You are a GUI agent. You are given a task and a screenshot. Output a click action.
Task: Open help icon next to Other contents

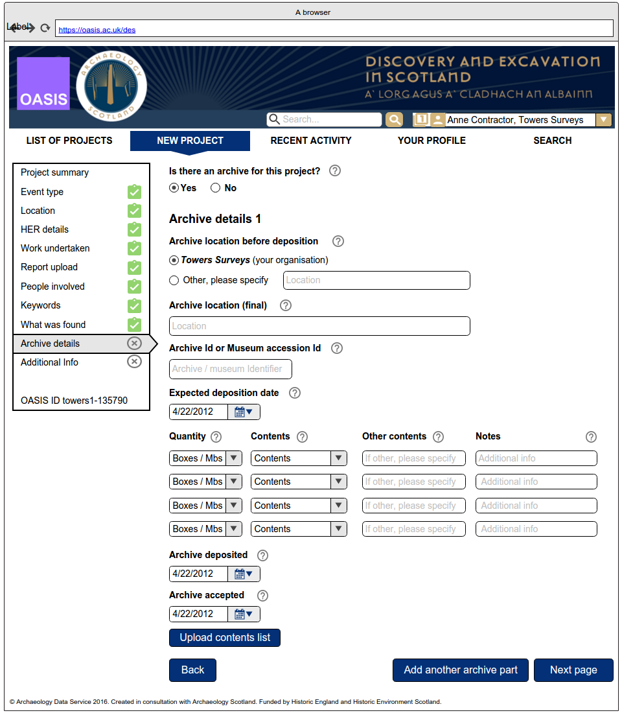click(438, 437)
